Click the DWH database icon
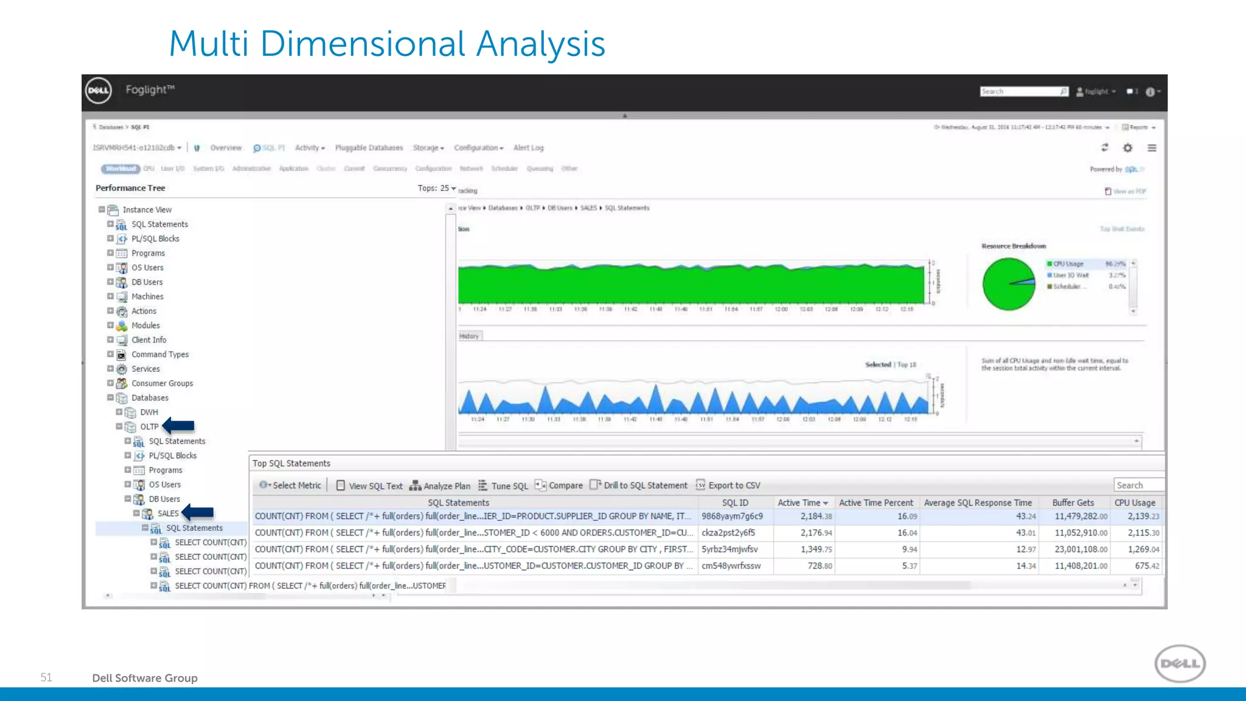The height and width of the screenshot is (701, 1246). [x=131, y=413]
